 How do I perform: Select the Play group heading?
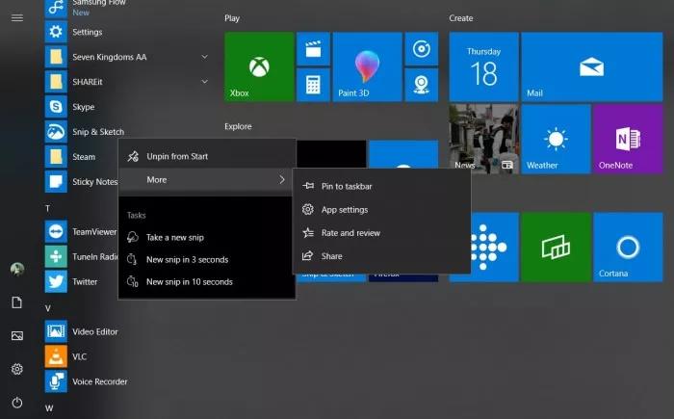(x=232, y=18)
